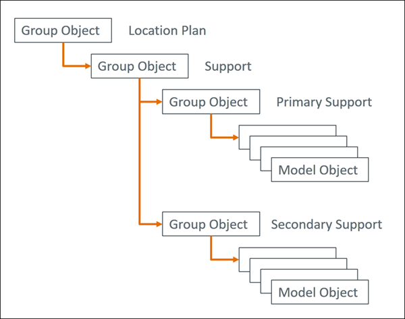Click third stacked box behind Primary Model Object

coord(310,151)
